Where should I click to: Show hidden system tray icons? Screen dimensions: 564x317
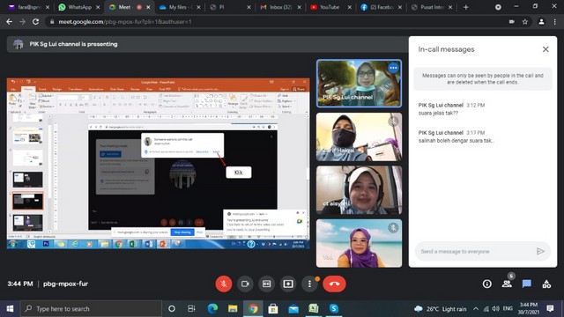pyautogui.click(x=476, y=309)
